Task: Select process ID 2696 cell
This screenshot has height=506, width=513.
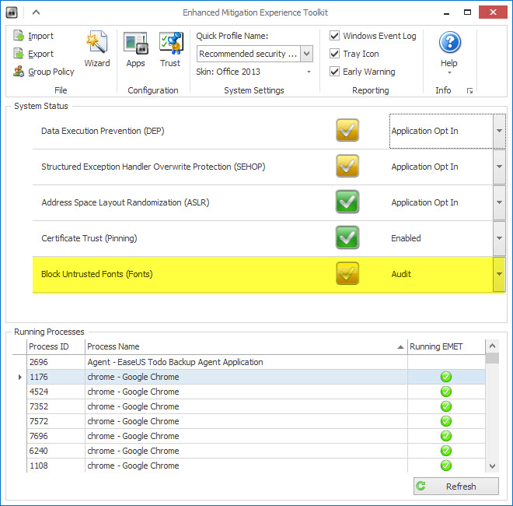Action: 56,362
